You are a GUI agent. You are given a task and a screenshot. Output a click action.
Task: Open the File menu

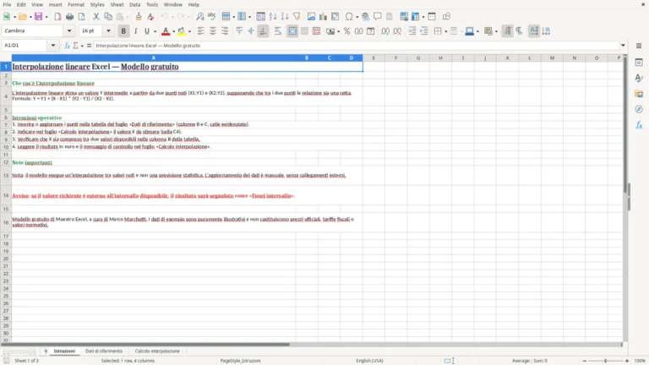[7, 4]
